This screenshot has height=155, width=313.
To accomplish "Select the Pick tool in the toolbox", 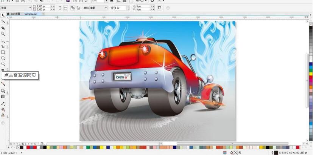I will pos(3,15).
